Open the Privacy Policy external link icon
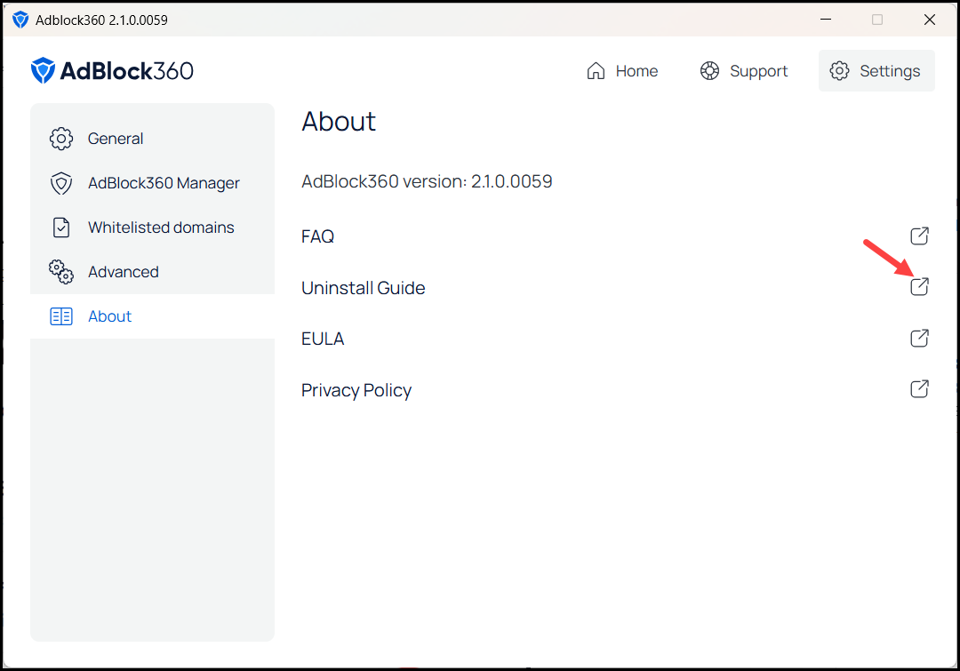 point(919,388)
